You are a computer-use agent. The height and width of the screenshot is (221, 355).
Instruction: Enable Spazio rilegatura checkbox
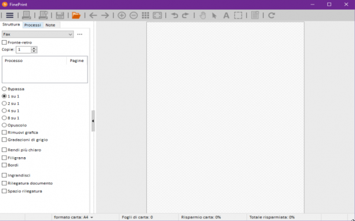pyautogui.click(x=4, y=191)
